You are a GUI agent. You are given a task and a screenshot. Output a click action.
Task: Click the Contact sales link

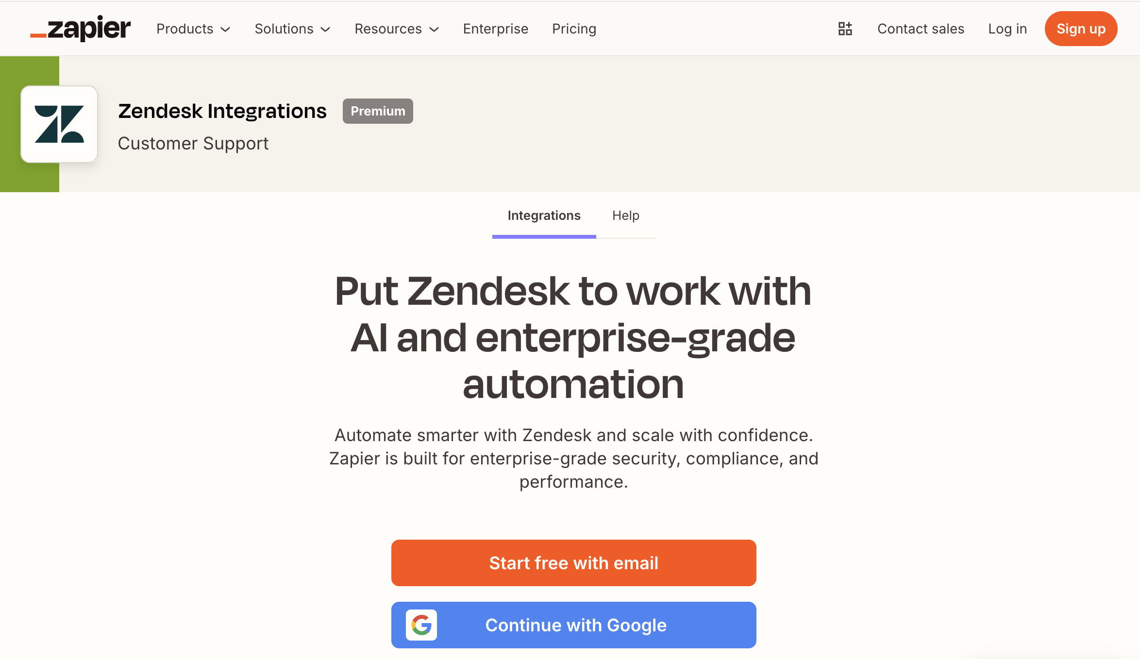[921, 29]
